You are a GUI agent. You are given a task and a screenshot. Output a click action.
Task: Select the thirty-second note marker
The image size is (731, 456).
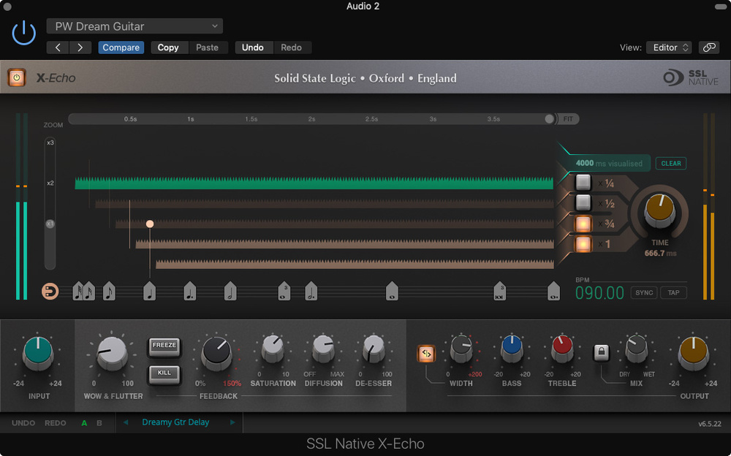pos(78,291)
